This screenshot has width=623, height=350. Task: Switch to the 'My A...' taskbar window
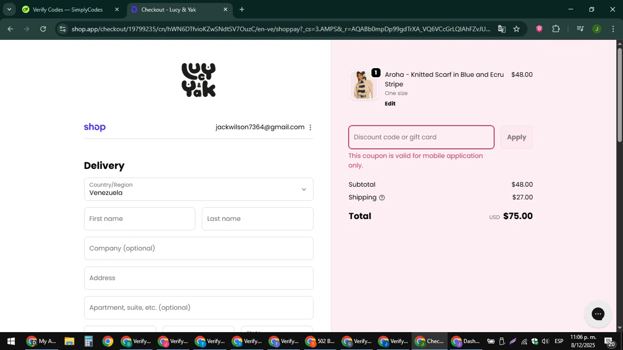pos(42,341)
